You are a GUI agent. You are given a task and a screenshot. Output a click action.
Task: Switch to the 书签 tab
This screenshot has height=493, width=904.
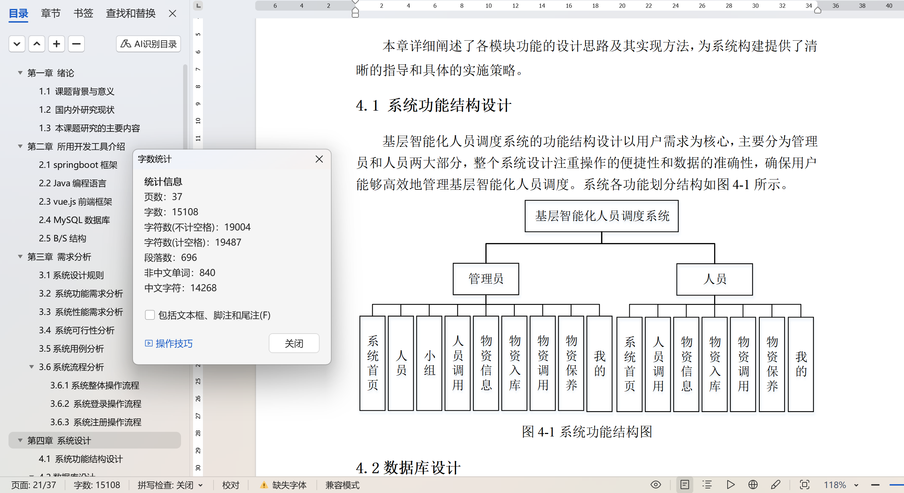click(x=83, y=13)
